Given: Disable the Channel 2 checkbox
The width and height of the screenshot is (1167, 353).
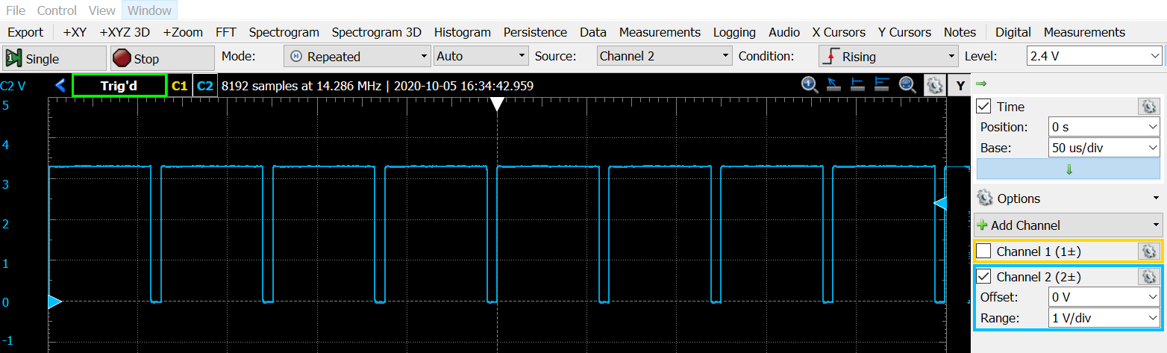Looking at the screenshot, I should [x=983, y=277].
